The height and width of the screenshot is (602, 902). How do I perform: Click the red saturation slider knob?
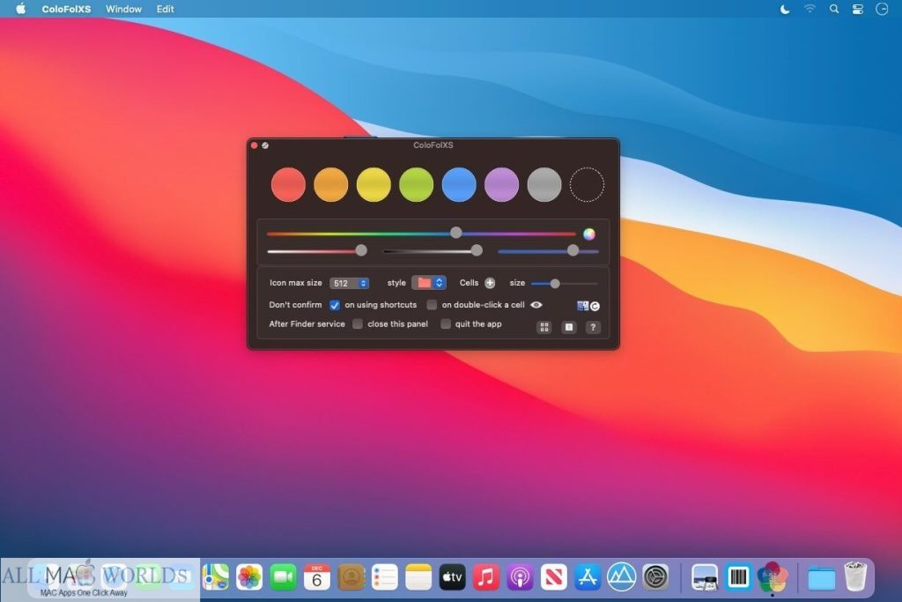(360, 250)
